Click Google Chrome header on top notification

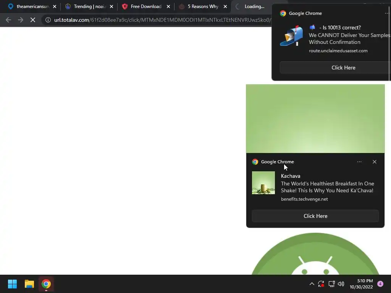pos(305,13)
